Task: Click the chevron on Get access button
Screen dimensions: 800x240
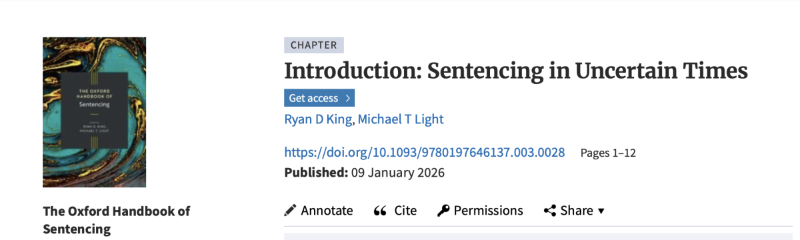Action: [347, 98]
